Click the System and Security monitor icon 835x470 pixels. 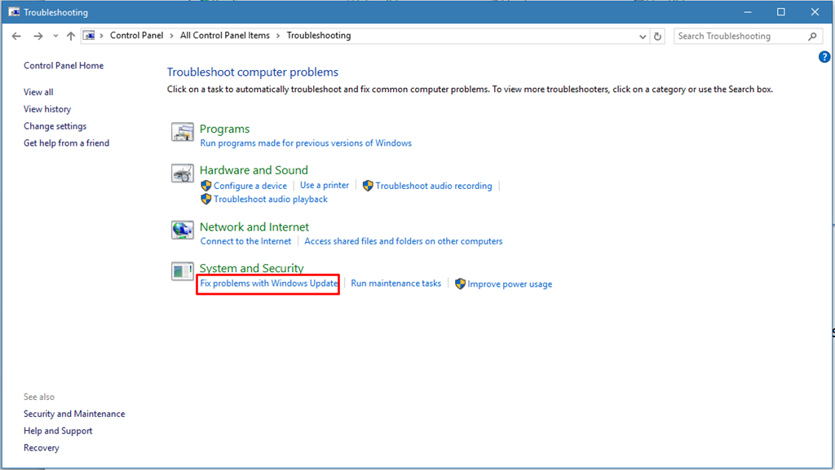[182, 271]
